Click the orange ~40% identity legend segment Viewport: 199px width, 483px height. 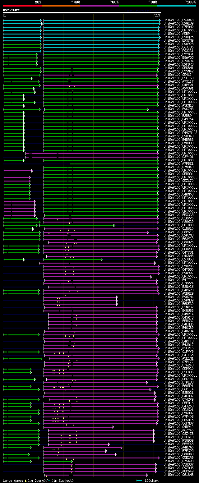pos(61,6)
